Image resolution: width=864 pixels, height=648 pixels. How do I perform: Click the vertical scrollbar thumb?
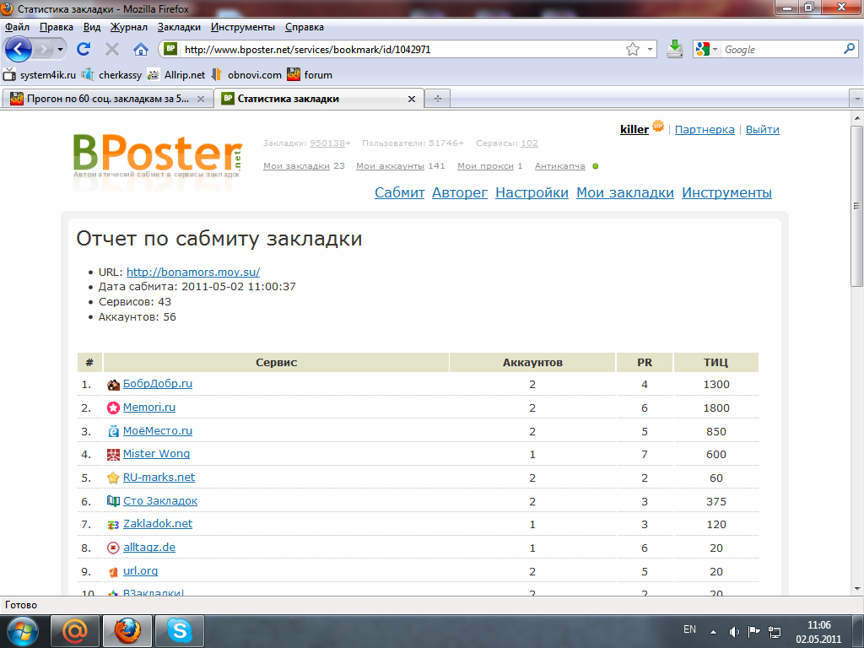[x=856, y=206]
